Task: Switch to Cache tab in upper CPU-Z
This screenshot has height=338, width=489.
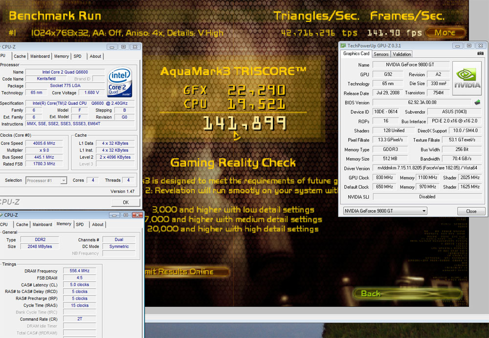Action: [x=20, y=56]
